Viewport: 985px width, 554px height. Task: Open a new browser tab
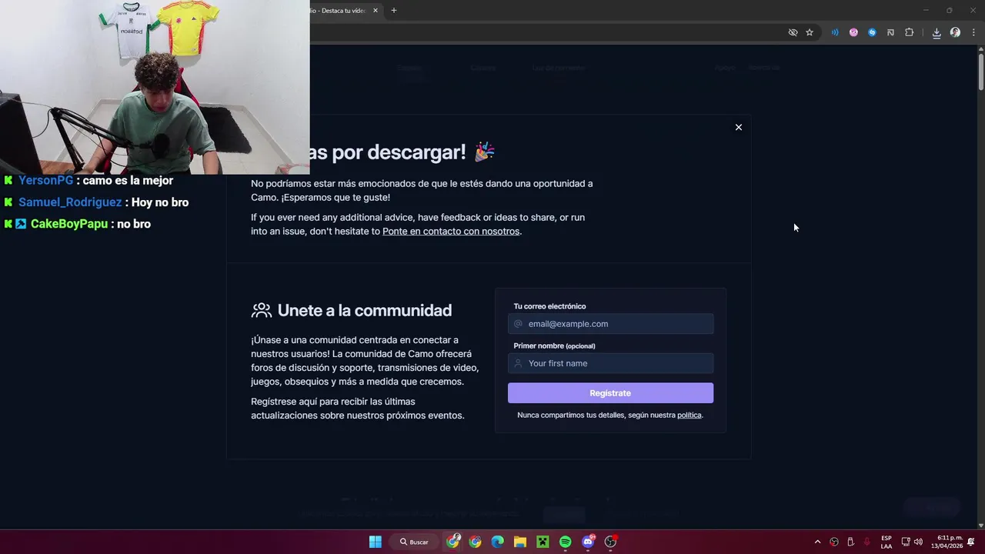click(x=394, y=11)
